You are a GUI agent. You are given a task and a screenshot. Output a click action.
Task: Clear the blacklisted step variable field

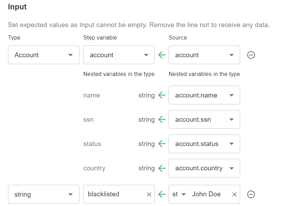point(149,195)
